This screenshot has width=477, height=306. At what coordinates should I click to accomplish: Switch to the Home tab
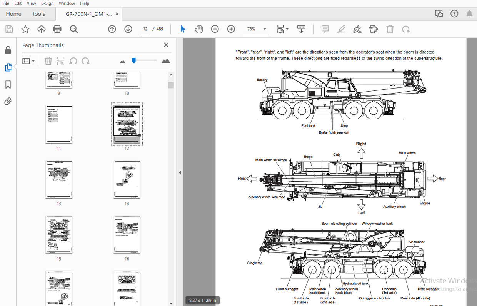click(x=13, y=13)
